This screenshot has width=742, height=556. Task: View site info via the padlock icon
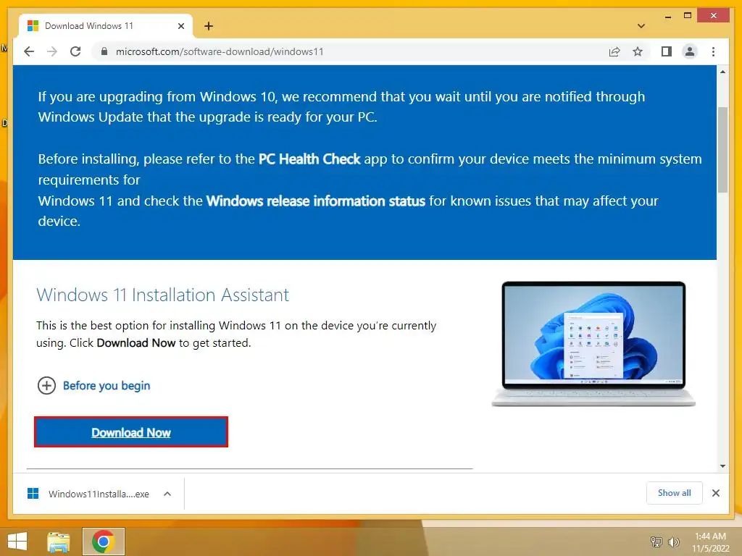click(104, 51)
